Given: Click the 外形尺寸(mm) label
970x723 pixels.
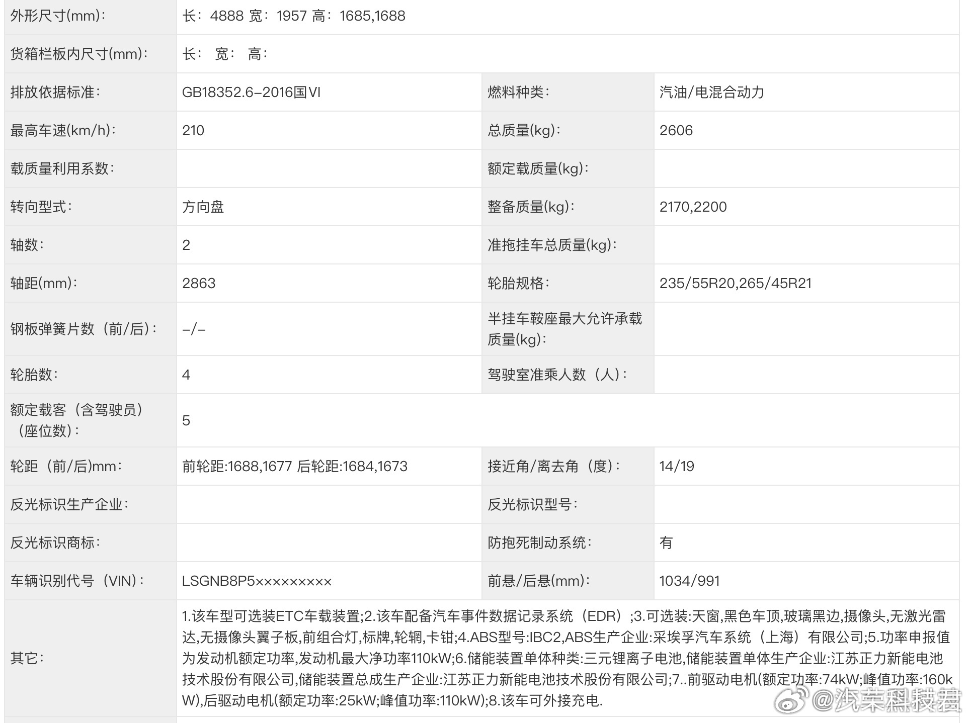Looking at the screenshot, I should pos(58,16).
